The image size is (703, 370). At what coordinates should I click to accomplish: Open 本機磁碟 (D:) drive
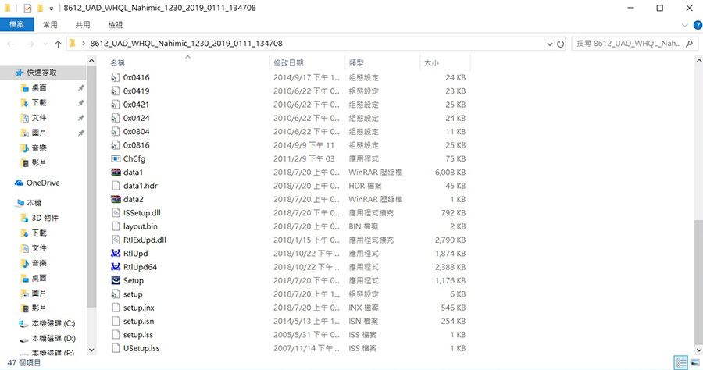pos(53,338)
